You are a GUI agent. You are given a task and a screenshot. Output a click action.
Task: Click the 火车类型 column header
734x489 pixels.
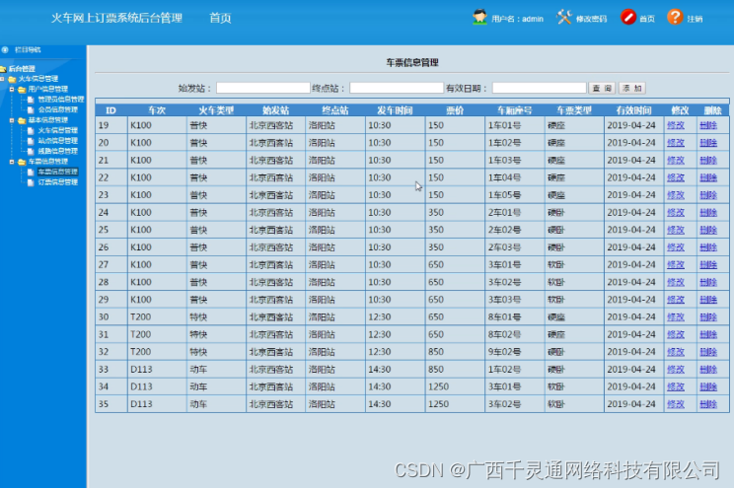[x=216, y=110]
